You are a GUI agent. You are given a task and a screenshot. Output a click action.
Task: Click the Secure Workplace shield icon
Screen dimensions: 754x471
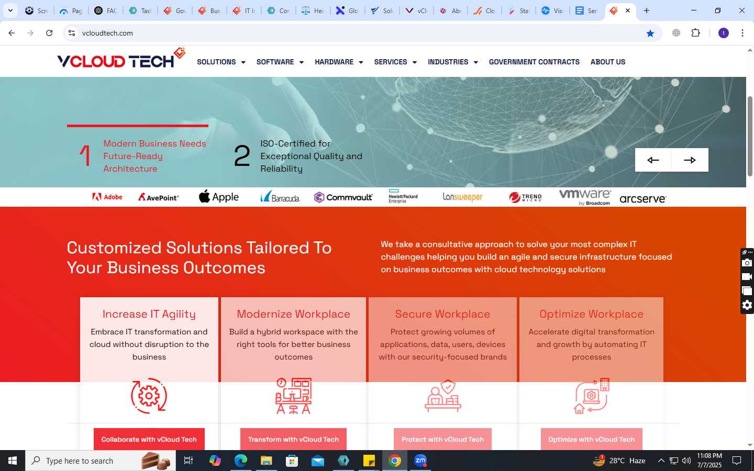(443, 396)
